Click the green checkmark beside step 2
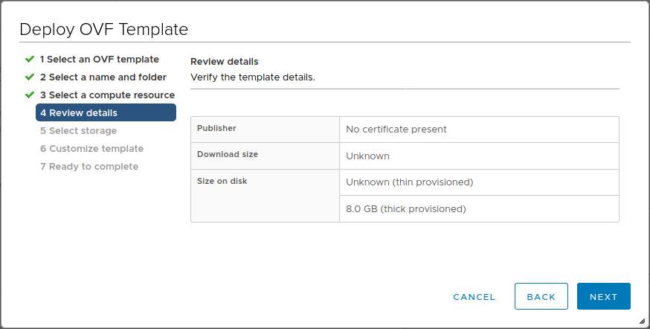This screenshot has height=329, width=650. point(30,77)
